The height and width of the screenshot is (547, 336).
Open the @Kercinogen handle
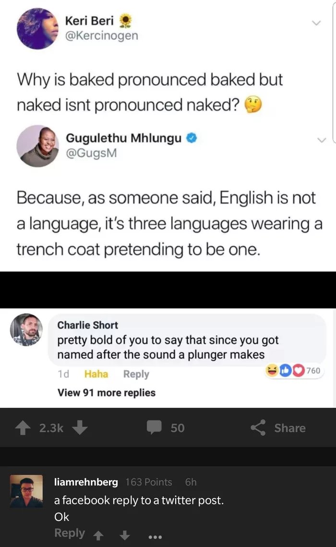pyautogui.click(x=102, y=35)
